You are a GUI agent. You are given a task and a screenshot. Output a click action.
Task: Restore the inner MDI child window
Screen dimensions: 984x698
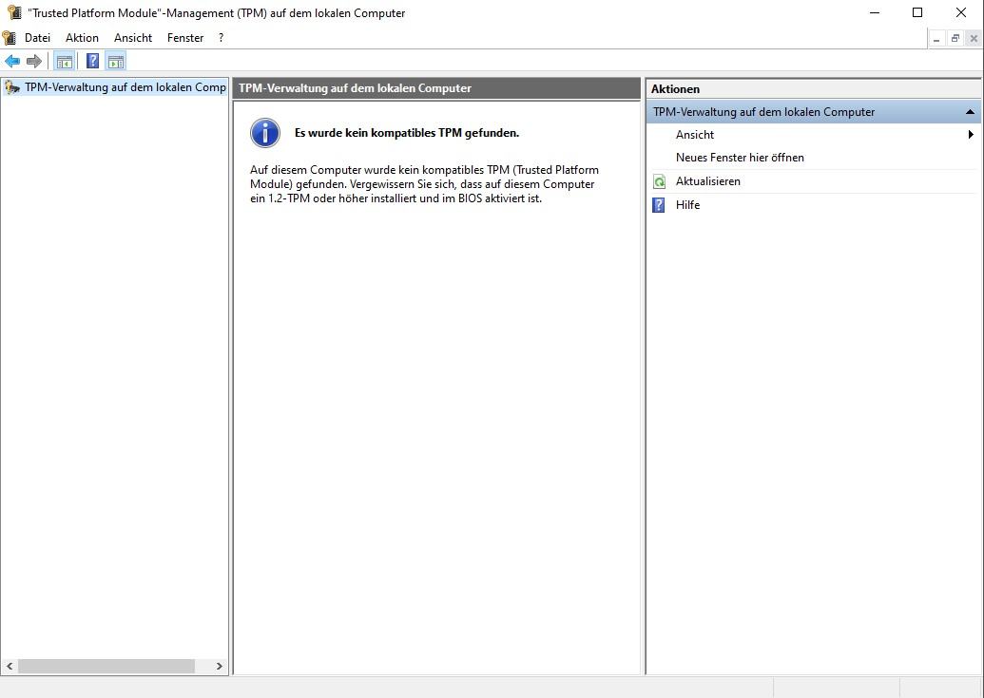pyautogui.click(x=955, y=39)
